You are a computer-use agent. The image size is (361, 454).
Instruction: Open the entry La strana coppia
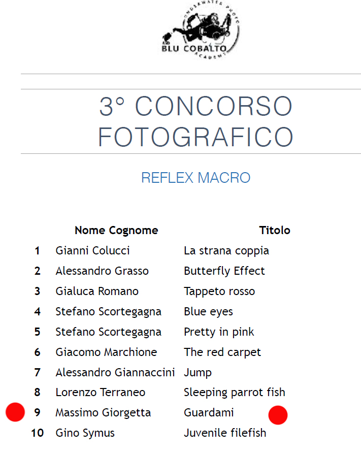coord(226,251)
